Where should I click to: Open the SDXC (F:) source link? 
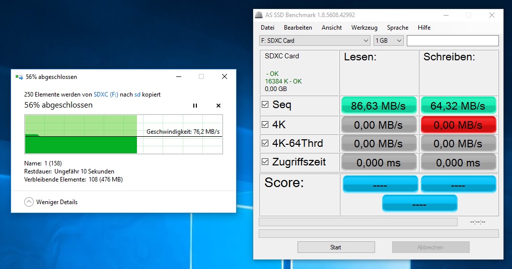pyautogui.click(x=106, y=95)
